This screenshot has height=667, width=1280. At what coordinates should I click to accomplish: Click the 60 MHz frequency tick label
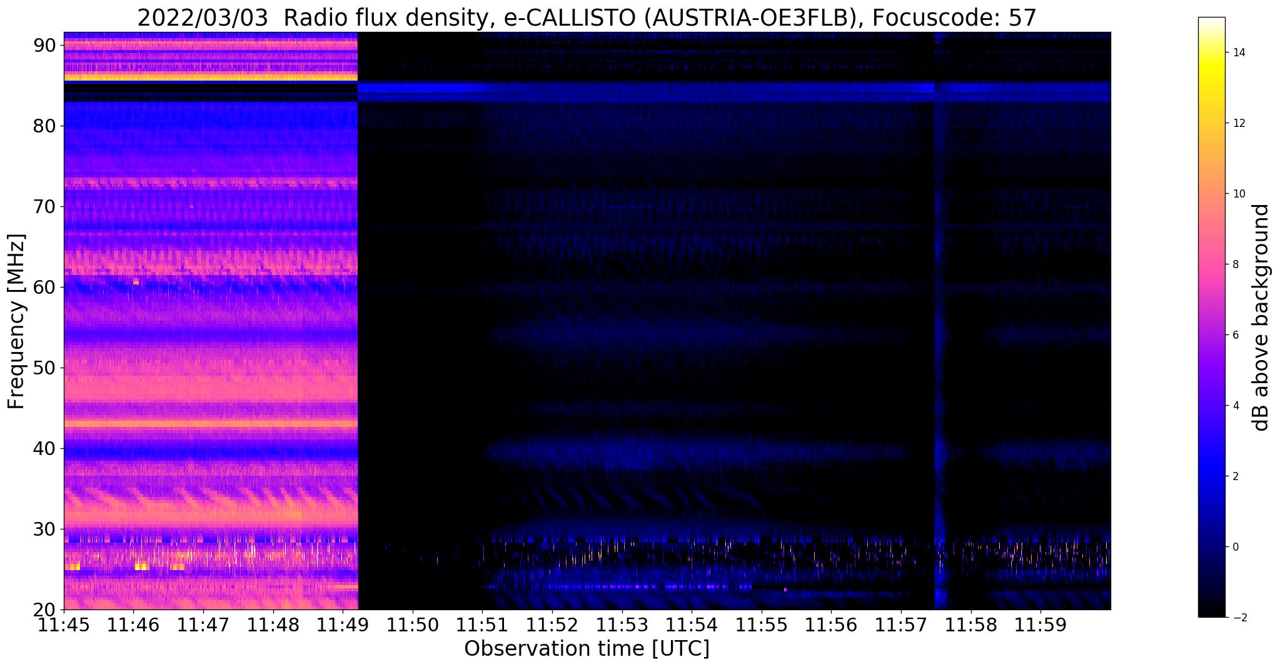(46, 287)
